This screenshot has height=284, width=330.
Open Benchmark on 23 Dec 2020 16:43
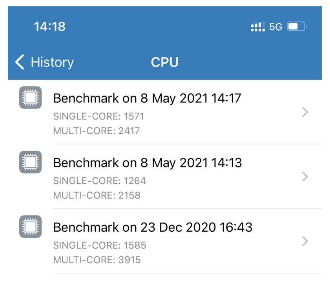point(165,241)
